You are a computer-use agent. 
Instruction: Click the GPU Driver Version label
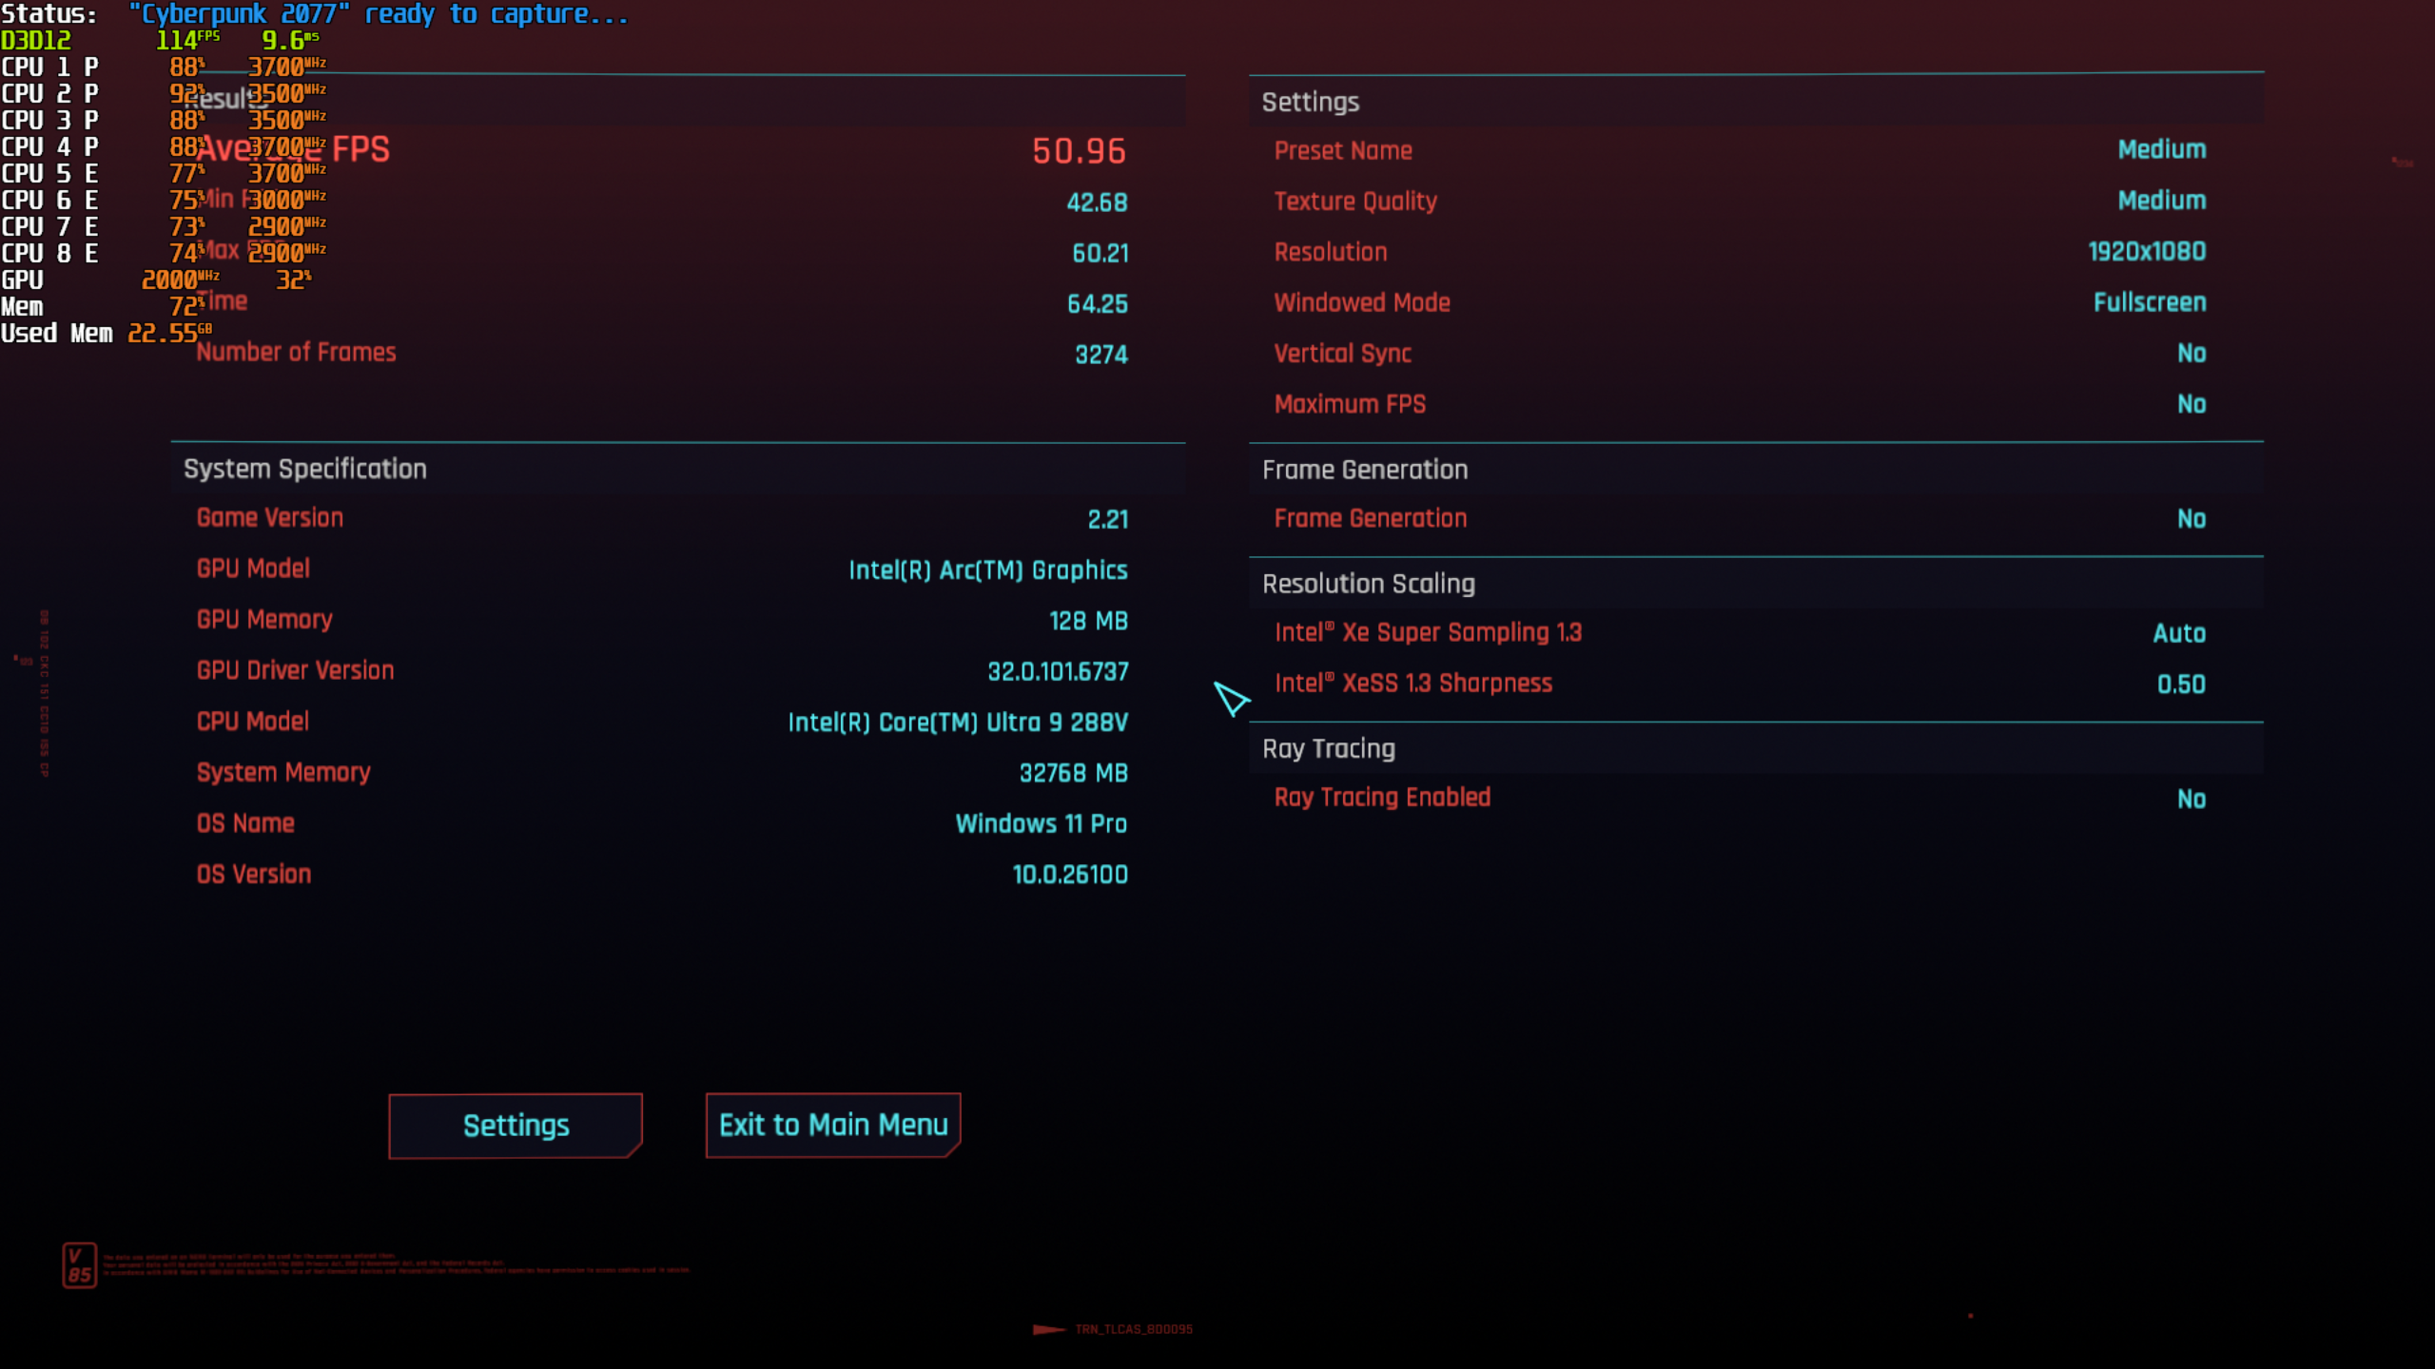pos(295,670)
